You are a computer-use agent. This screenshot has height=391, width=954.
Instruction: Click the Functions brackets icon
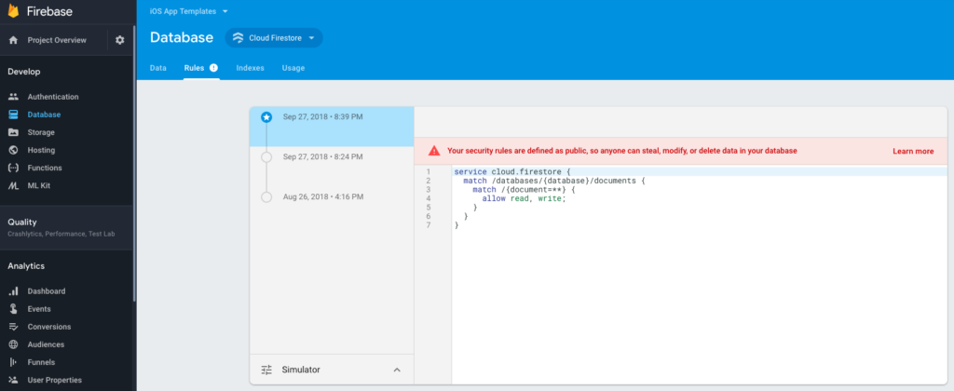click(x=13, y=168)
